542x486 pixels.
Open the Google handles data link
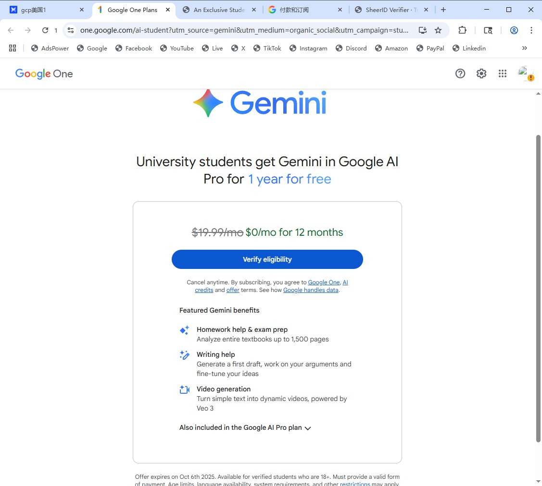[x=311, y=290]
